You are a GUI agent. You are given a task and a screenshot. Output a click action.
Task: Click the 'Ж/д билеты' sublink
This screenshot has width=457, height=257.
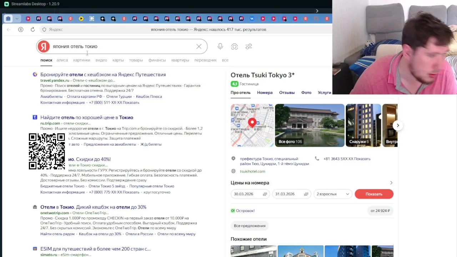pos(151,144)
